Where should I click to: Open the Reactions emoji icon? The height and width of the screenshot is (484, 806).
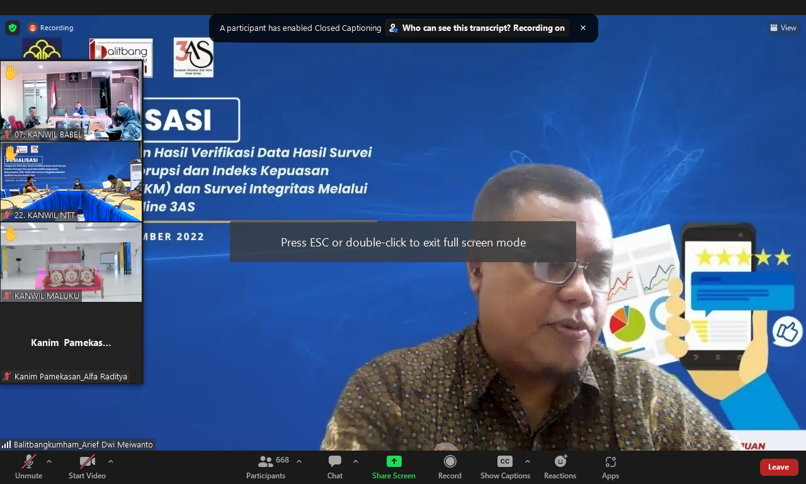coord(560,462)
